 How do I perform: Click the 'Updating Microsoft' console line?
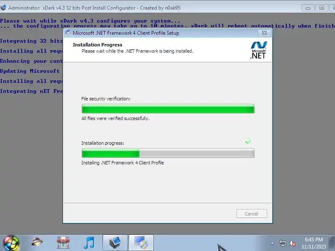tap(30, 71)
